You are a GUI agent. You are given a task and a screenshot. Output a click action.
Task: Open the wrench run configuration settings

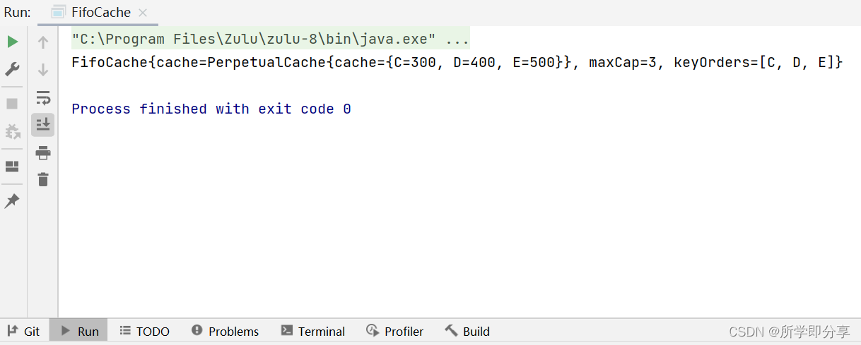point(12,69)
